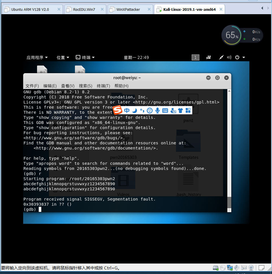Click the gdb/documentation URL line in terminal

pyautogui.click(x=96, y=148)
